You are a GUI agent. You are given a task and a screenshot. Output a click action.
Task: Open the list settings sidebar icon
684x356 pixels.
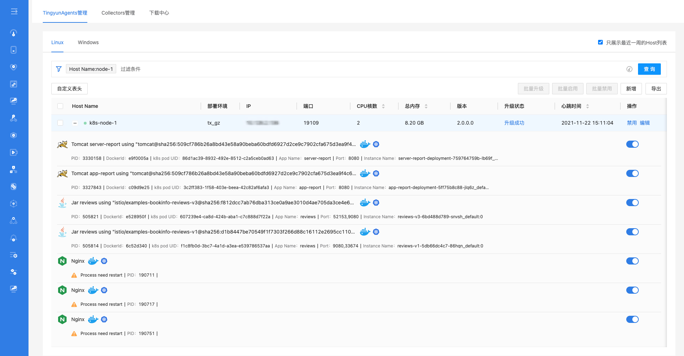point(14,255)
